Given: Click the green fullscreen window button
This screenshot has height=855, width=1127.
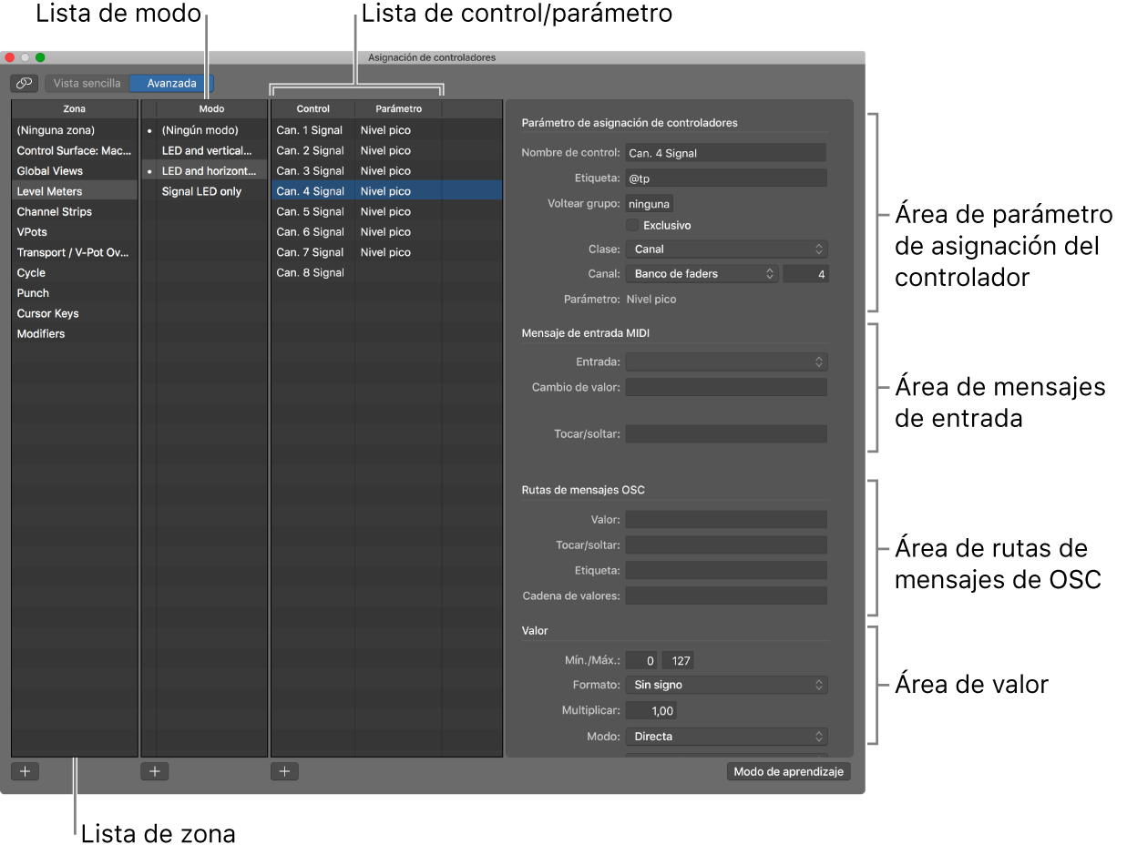Looking at the screenshot, I should point(40,57).
